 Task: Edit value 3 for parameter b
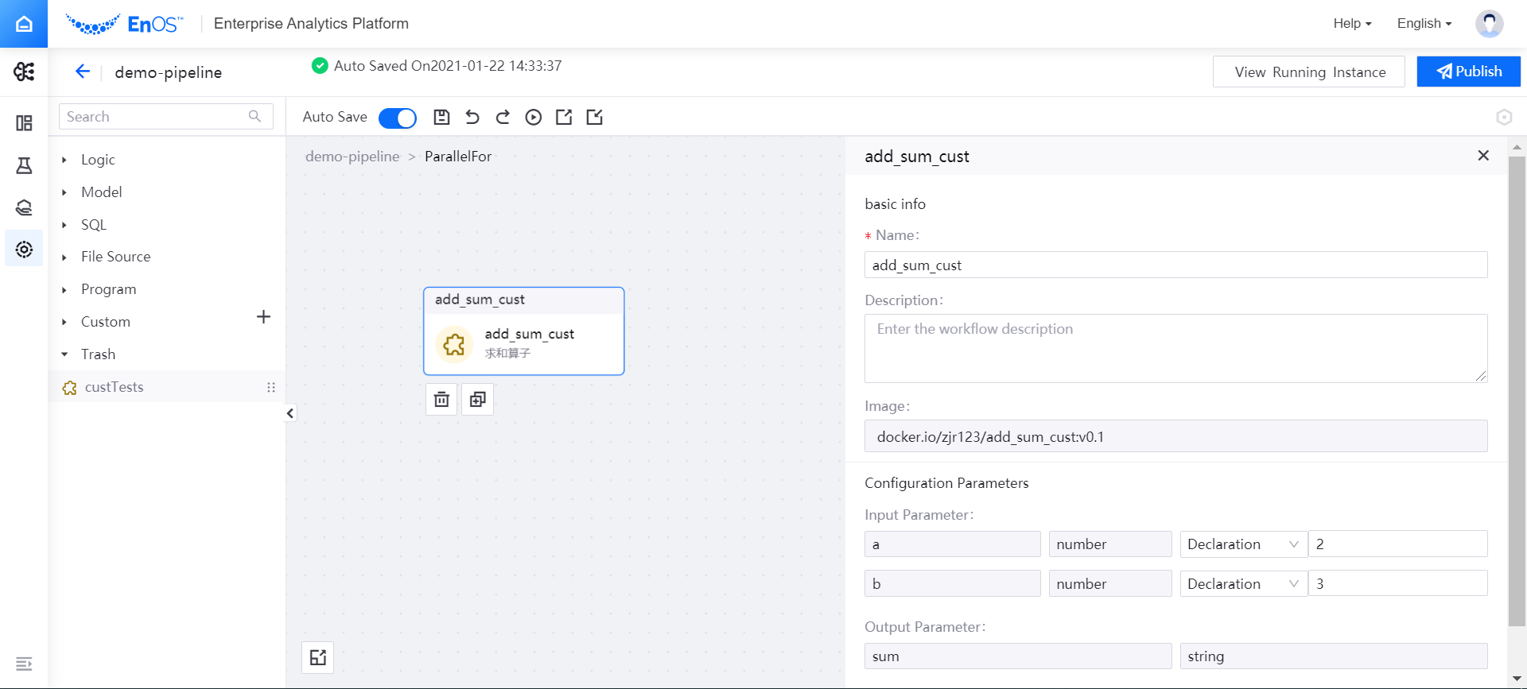(x=1397, y=584)
